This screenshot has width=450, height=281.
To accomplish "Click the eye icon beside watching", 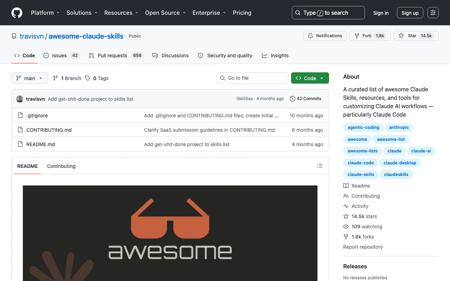I will (x=346, y=227).
